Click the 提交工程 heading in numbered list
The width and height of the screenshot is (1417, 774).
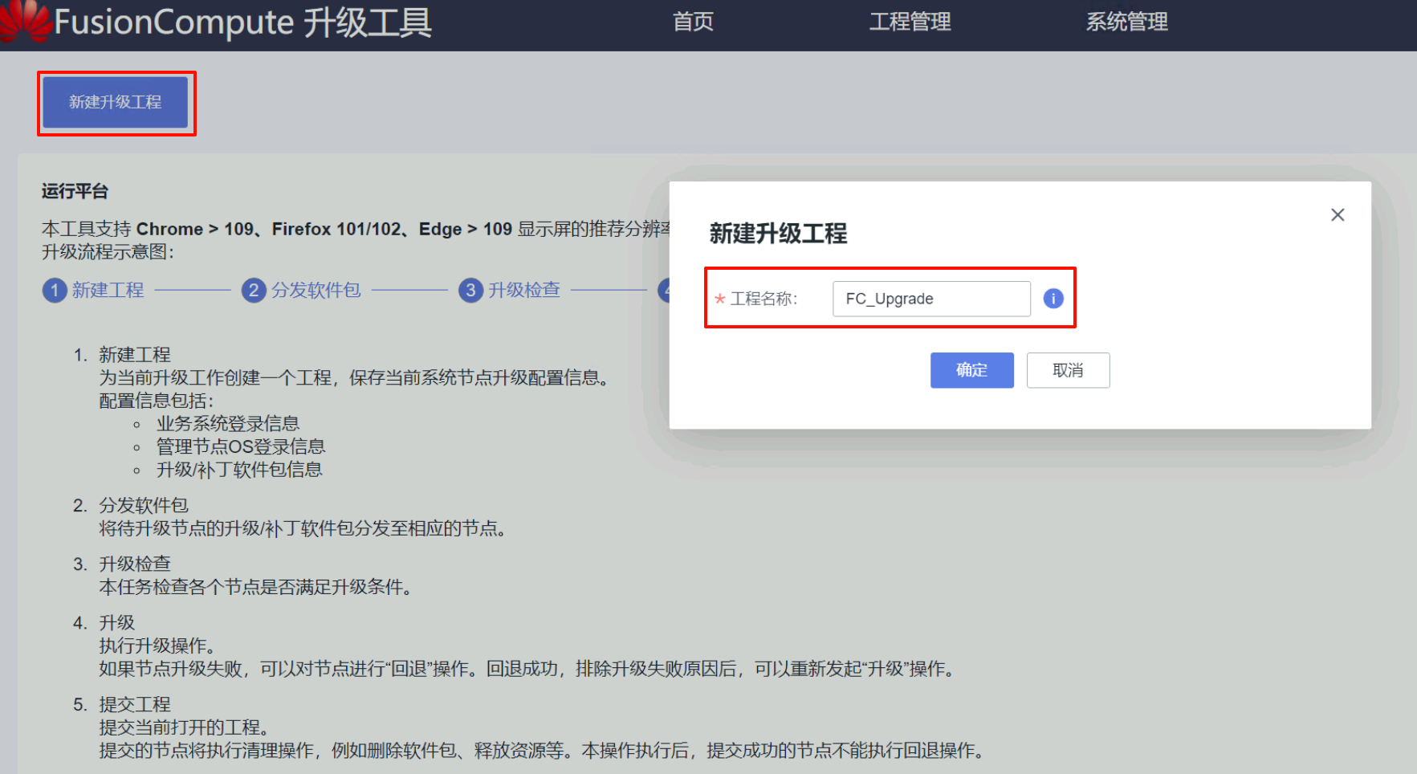(x=134, y=704)
